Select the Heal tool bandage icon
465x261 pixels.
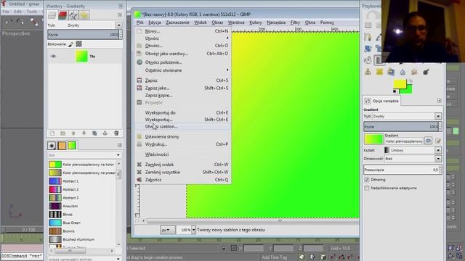click(x=379, y=72)
